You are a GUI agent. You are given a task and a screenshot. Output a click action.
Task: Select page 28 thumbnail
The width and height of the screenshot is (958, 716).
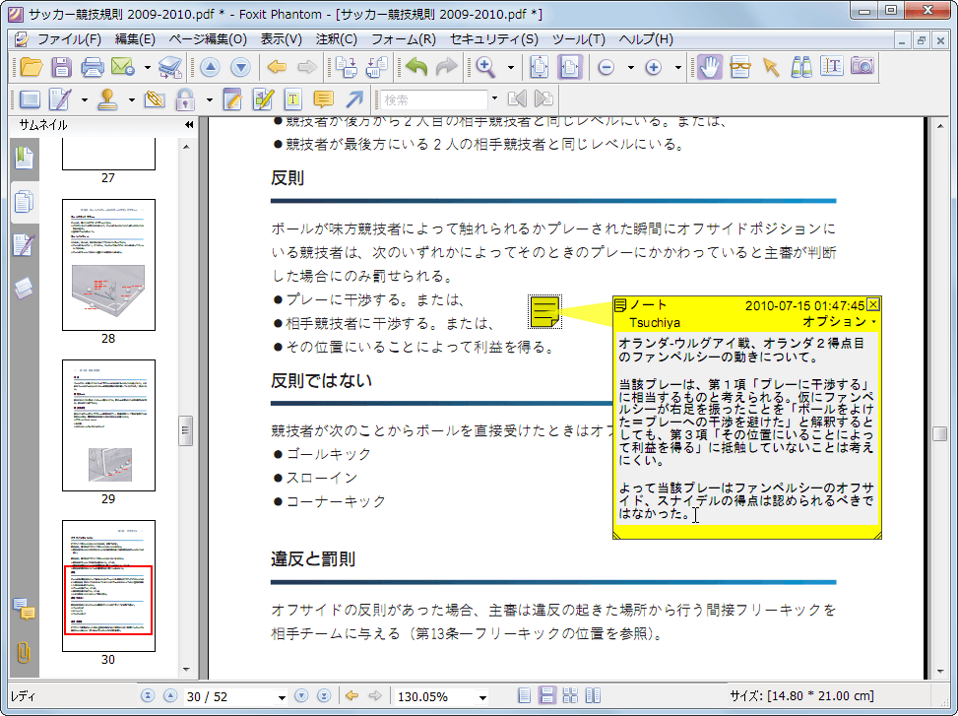pos(108,265)
